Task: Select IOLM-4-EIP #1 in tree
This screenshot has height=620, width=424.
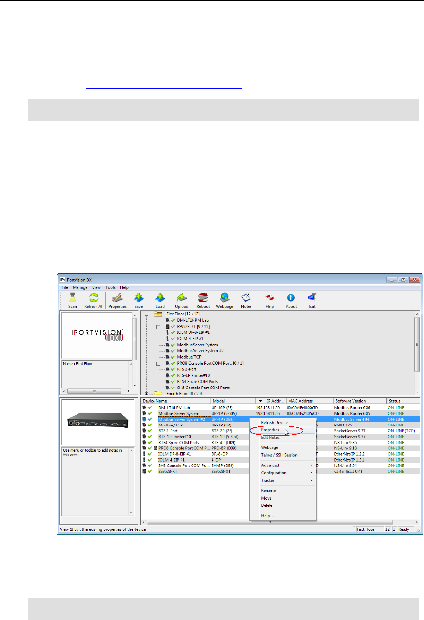Action: click(190, 338)
